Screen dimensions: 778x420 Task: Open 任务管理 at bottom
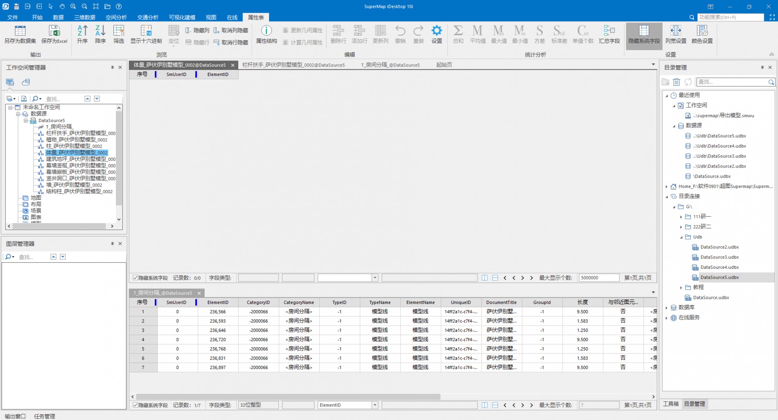click(x=44, y=416)
